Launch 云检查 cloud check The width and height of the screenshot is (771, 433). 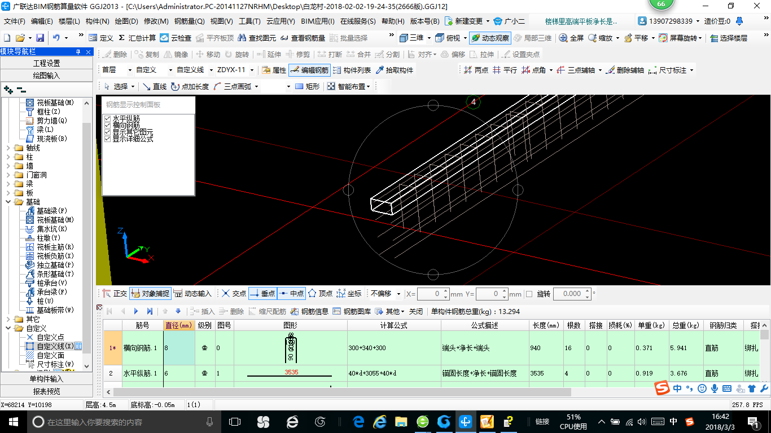point(176,38)
